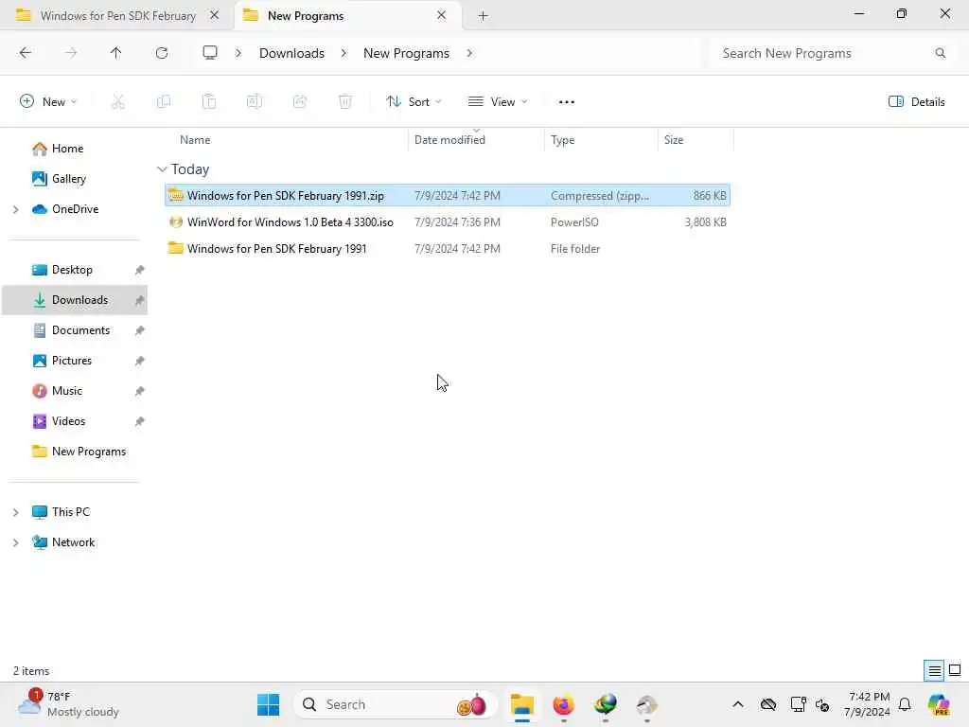This screenshot has width=969, height=727.
Task: Open the New dropdown menu
Action: [x=48, y=102]
